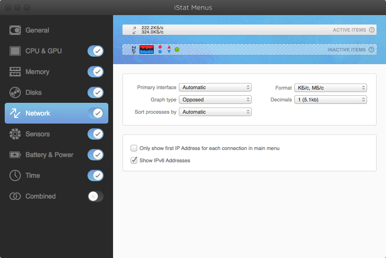Turn off the Disks switch

pyautogui.click(x=96, y=92)
